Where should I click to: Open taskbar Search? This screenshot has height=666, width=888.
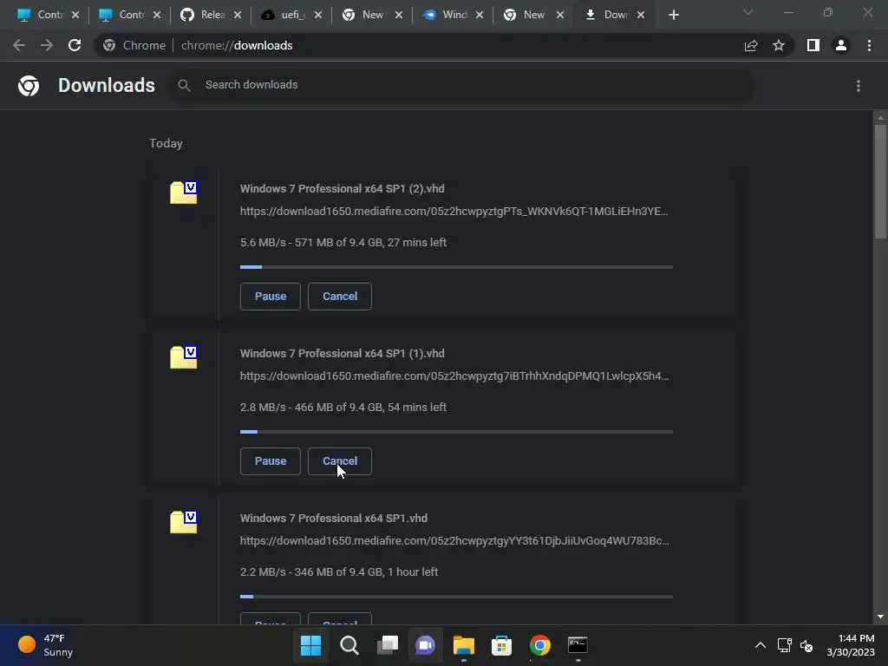click(x=349, y=645)
